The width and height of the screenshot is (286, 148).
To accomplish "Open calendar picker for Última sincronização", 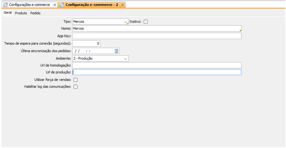I will point(116,51).
